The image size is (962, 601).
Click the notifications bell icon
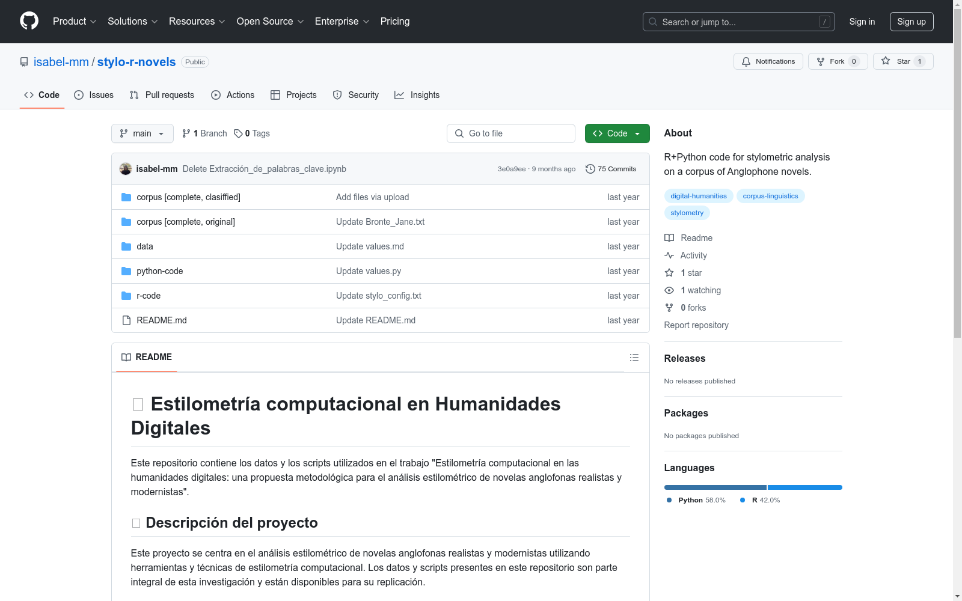(x=746, y=61)
